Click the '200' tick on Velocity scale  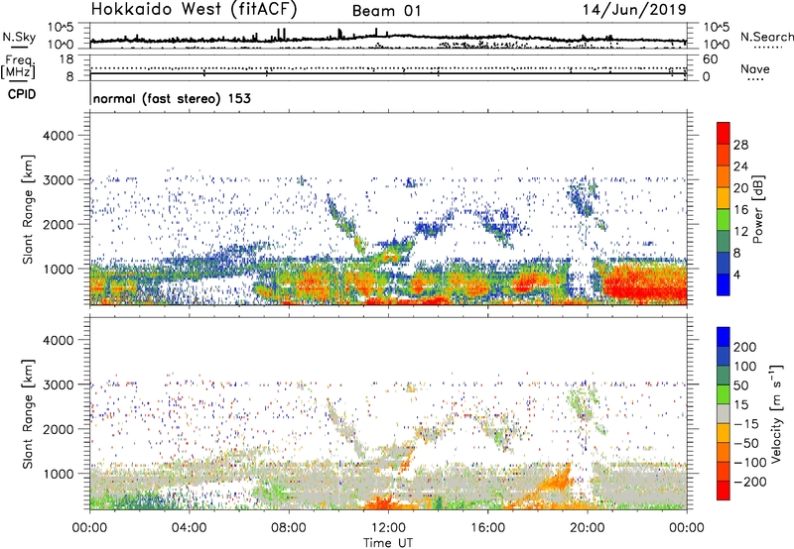[745, 347]
